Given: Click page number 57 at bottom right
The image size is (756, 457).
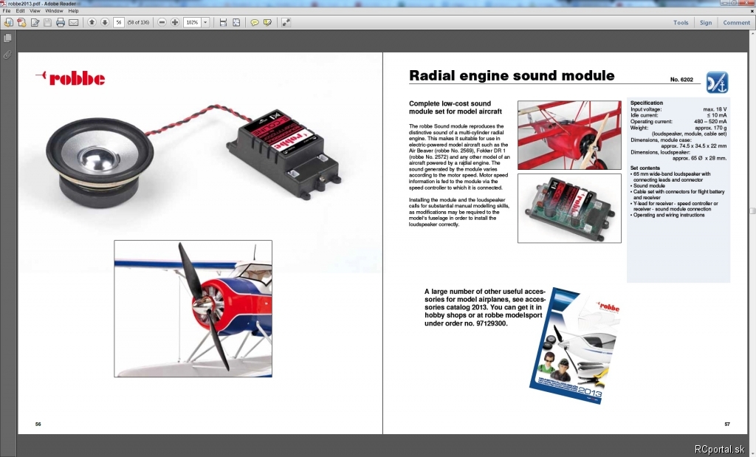Looking at the screenshot, I should coord(727,425).
